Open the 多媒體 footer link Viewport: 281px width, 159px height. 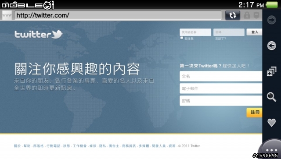[144, 146]
